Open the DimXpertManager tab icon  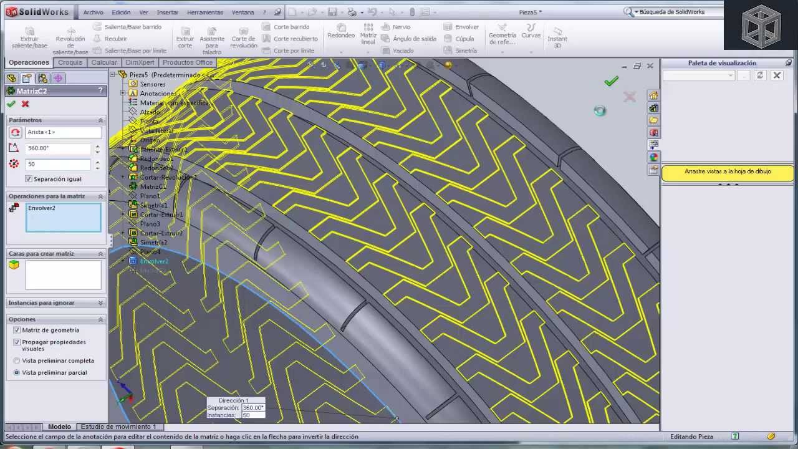pos(58,78)
